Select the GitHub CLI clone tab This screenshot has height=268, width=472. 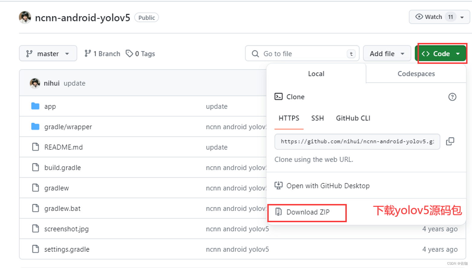click(x=353, y=118)
